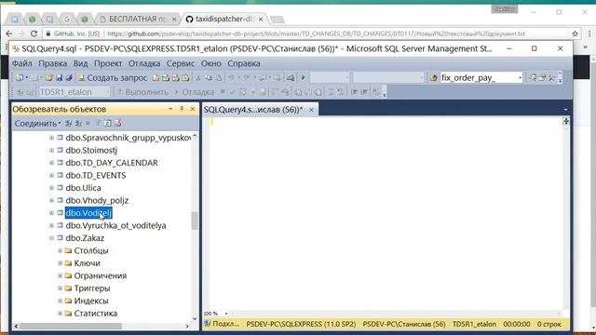Image resolution: width=596 pixels, height=335 pixels.
Task: Close the SQLQuery4 document tab
Action: [311, 110]
